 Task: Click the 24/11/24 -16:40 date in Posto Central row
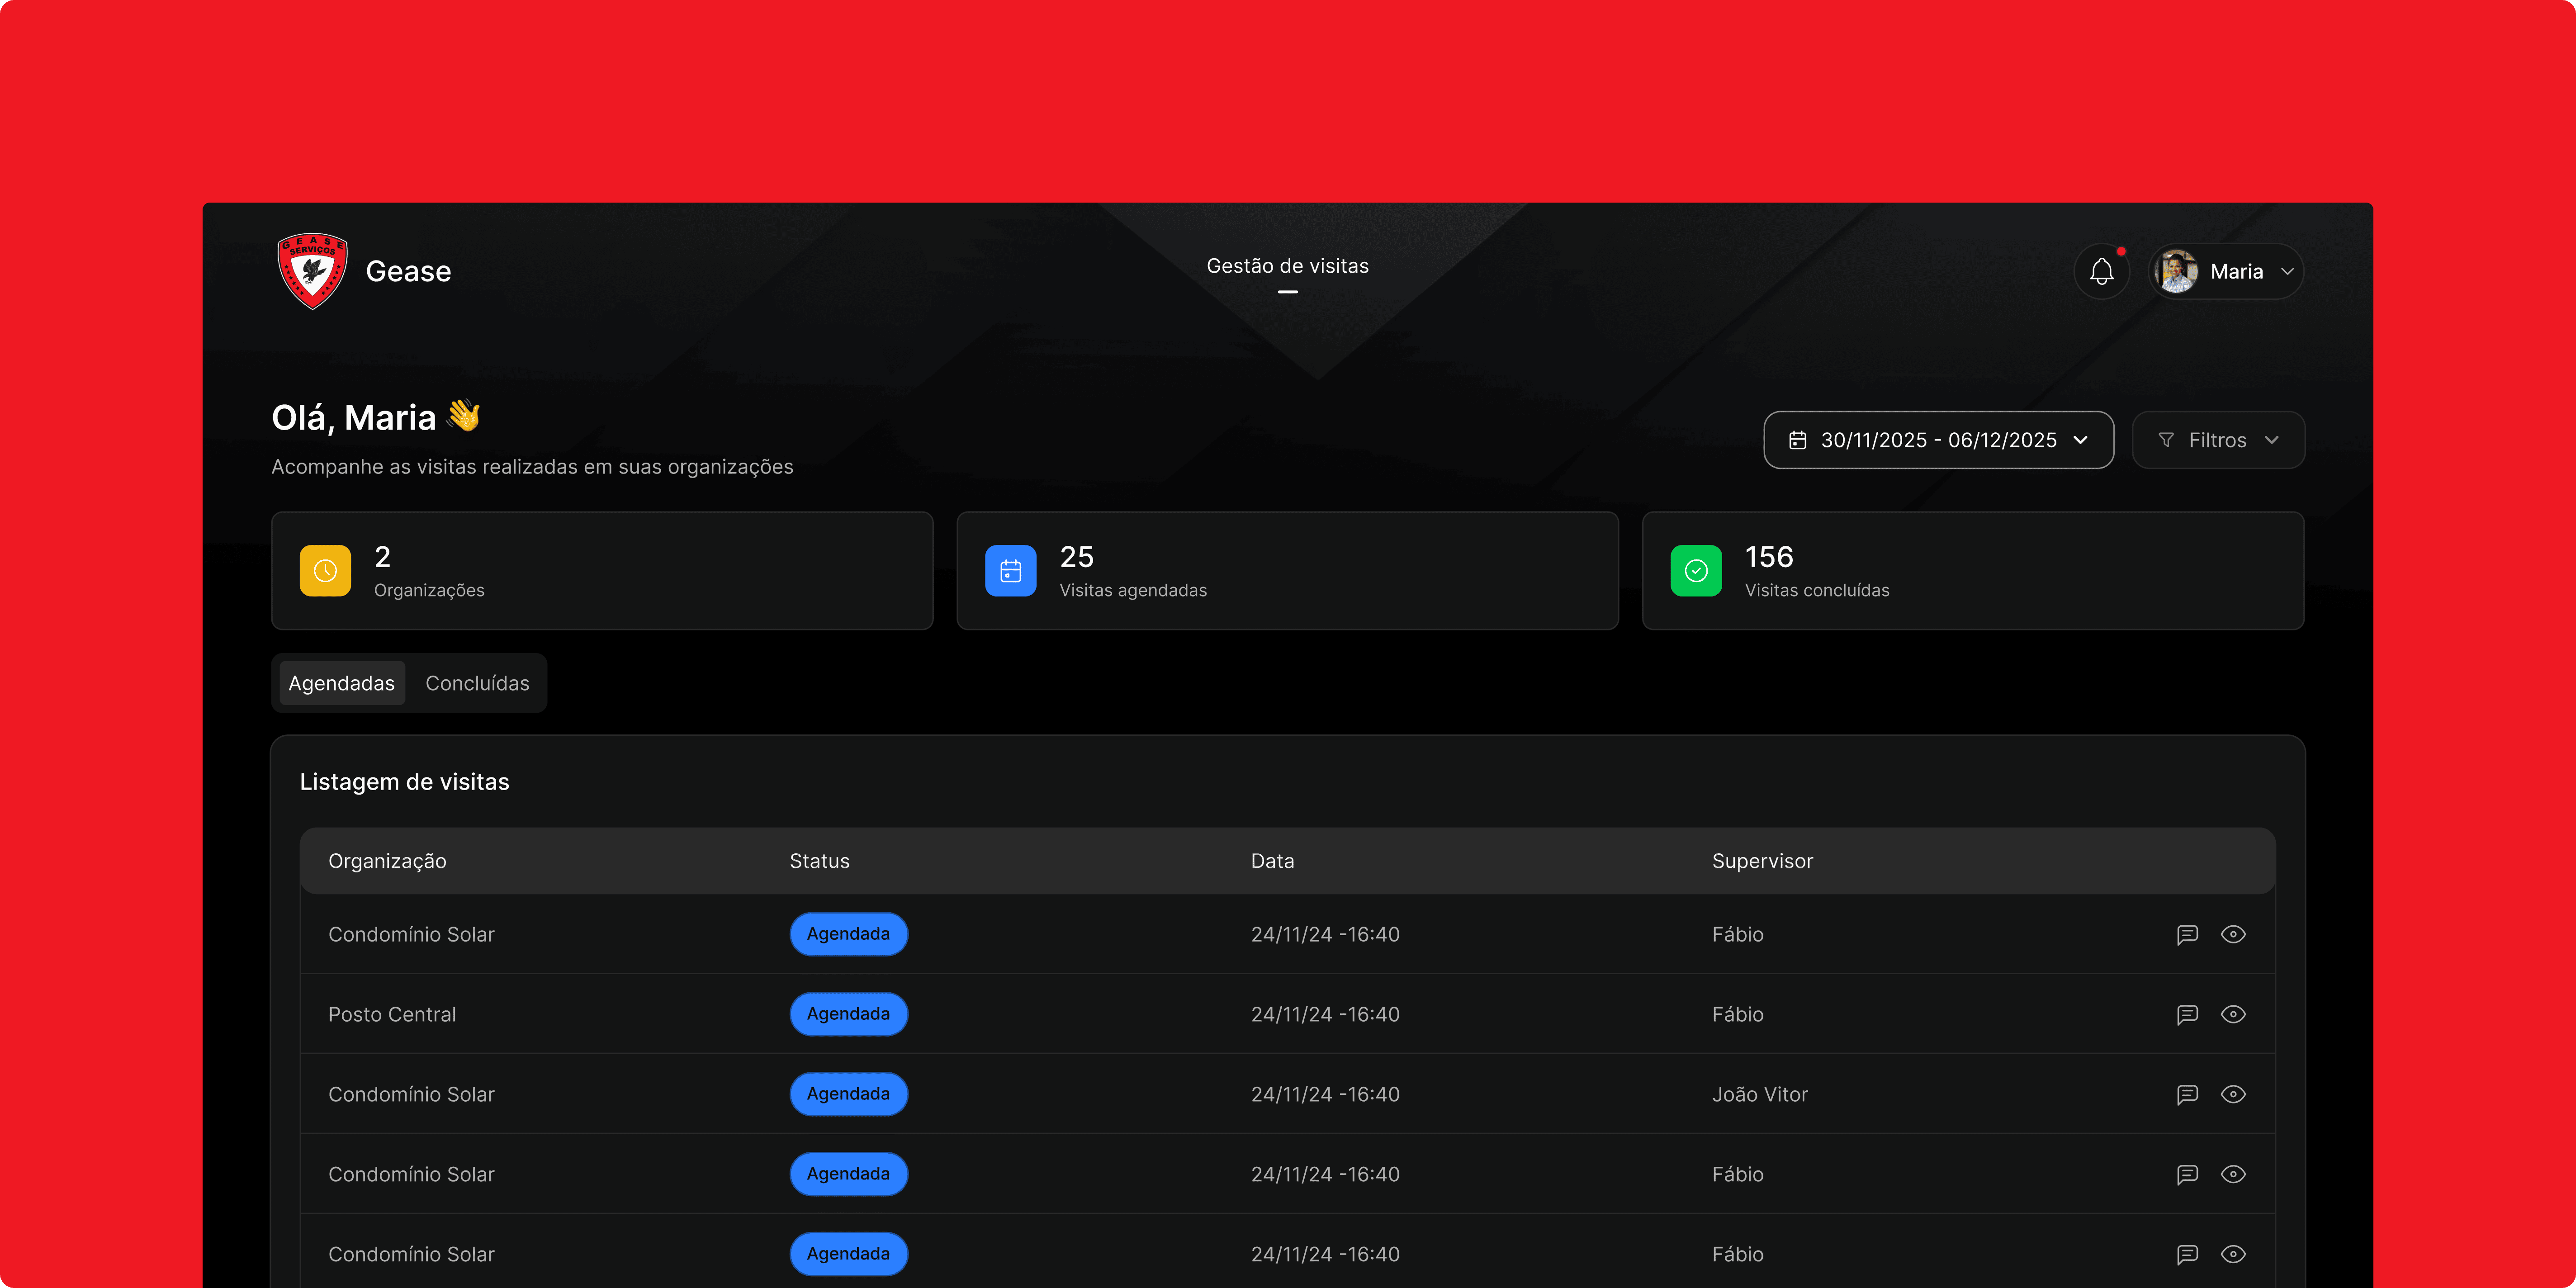[1325, 1014]
